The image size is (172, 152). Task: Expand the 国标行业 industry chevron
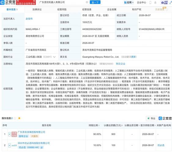pos(54,57)
